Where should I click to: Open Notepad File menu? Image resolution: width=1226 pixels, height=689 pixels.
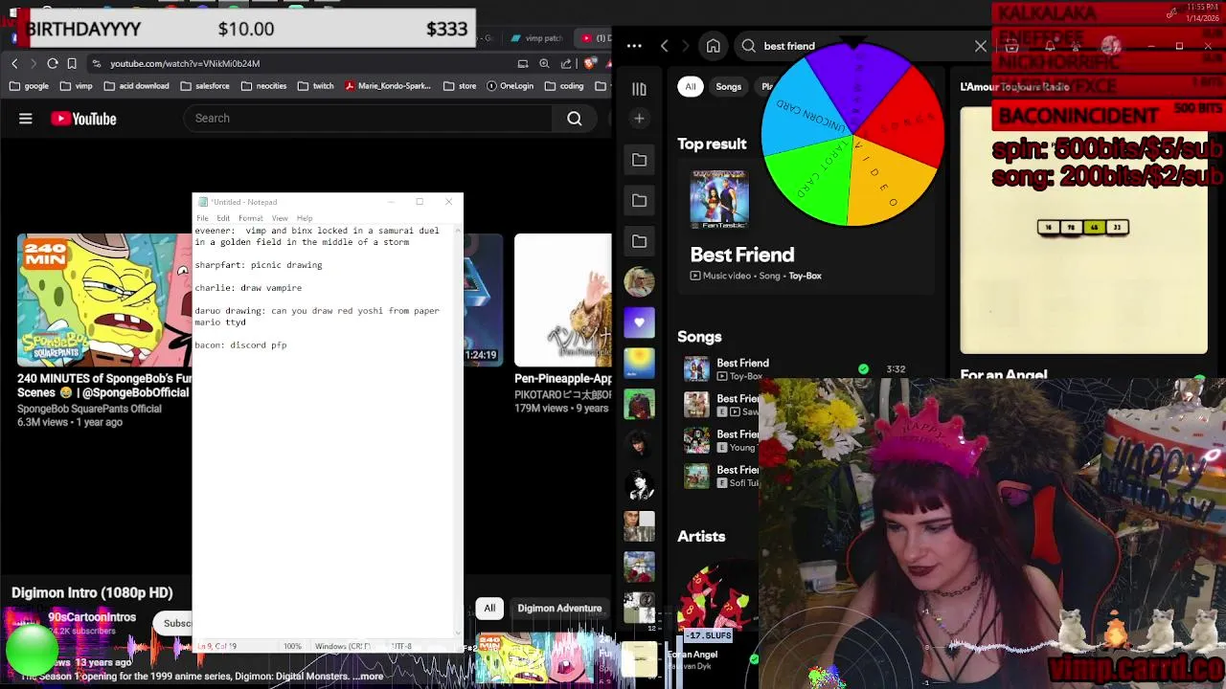pos(202,218)
